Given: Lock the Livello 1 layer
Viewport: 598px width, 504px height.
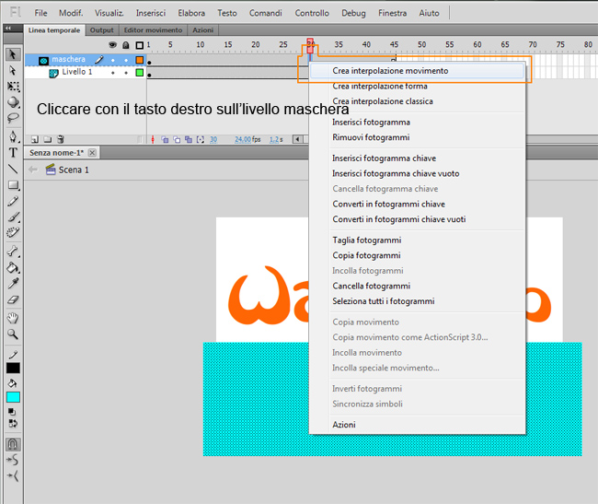Looking at the screenshot, I should [x=126, y=73].
